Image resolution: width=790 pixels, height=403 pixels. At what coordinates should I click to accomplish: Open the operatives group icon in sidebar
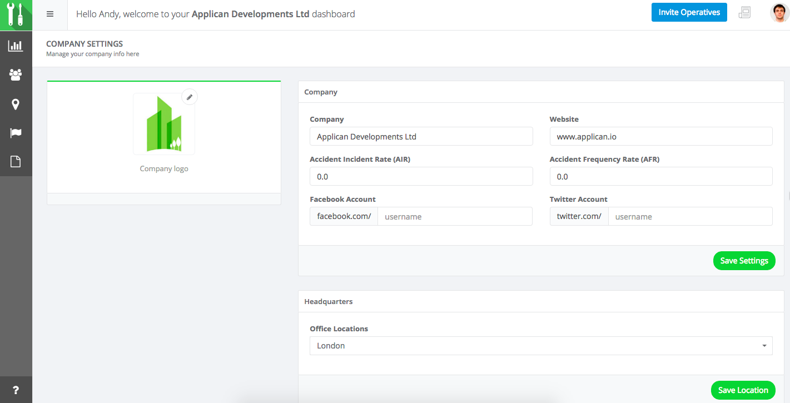[x=16, y=74]
